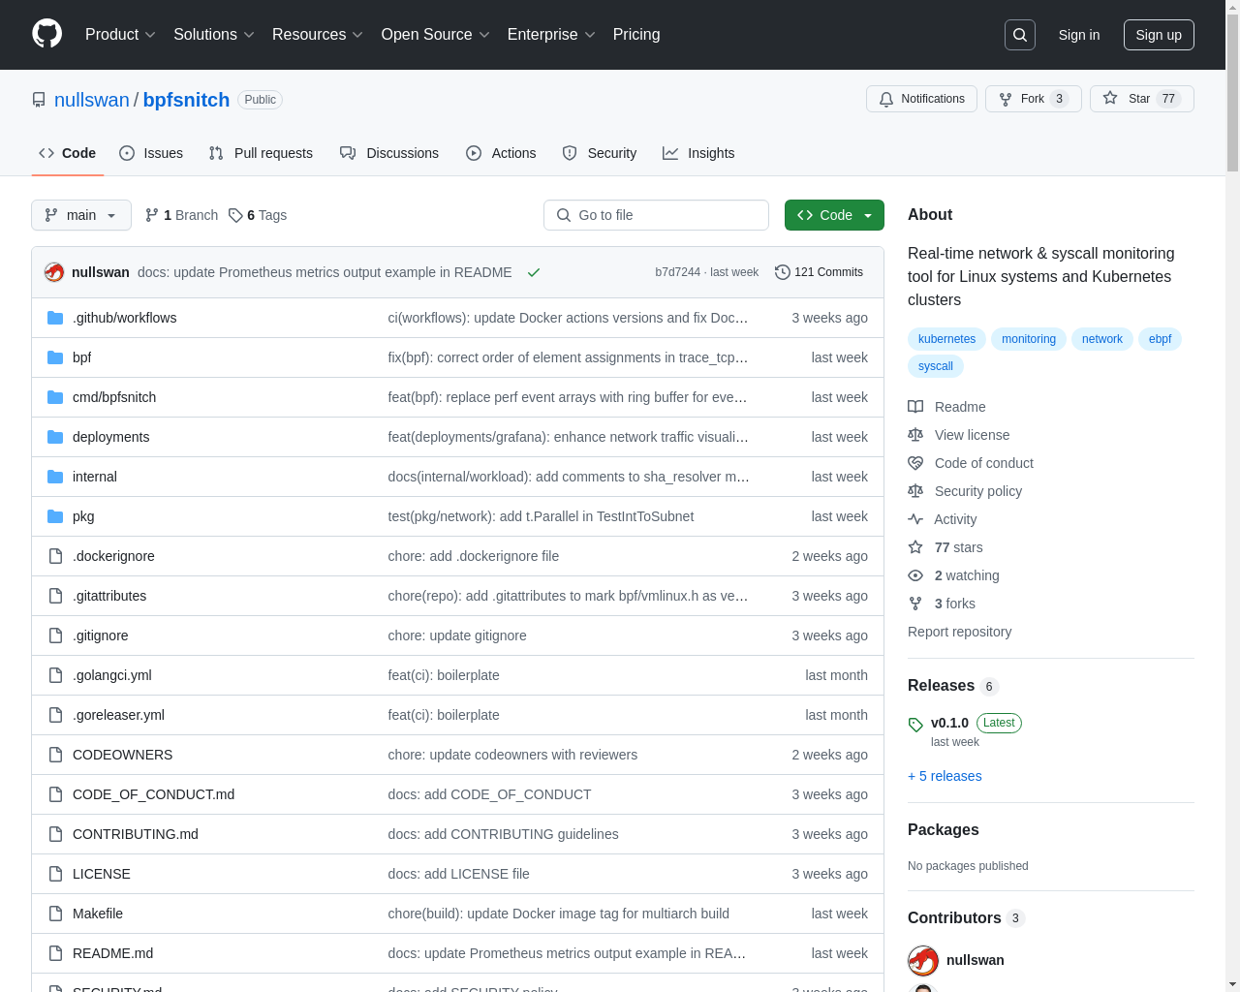The width and height of the screenshot is (1240, 992).
Task: Click the .gitattributes file icon
Action: [x=55, y=596]
